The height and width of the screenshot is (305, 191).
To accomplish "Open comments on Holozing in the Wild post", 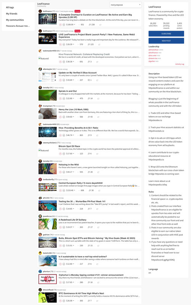I will point(90,172).
